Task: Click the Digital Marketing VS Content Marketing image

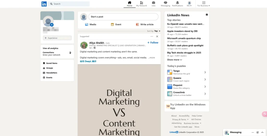Action: (119, 100)
